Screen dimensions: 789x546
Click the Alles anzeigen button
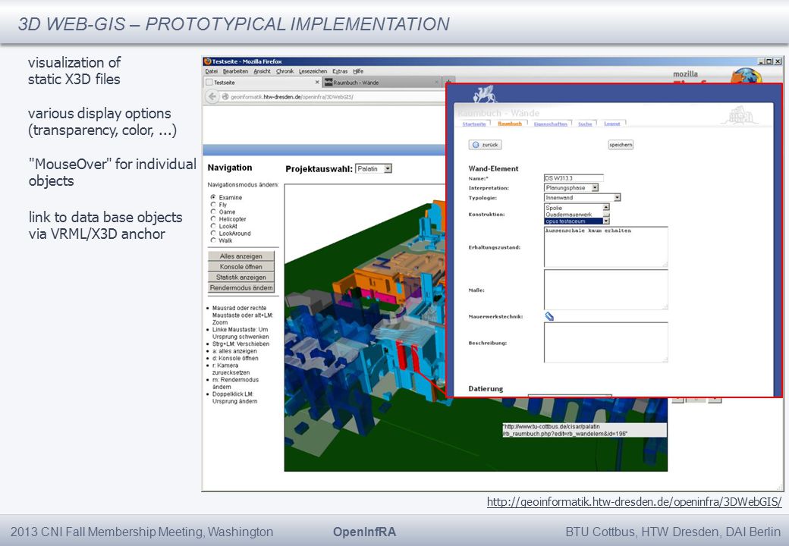point(241,256)
